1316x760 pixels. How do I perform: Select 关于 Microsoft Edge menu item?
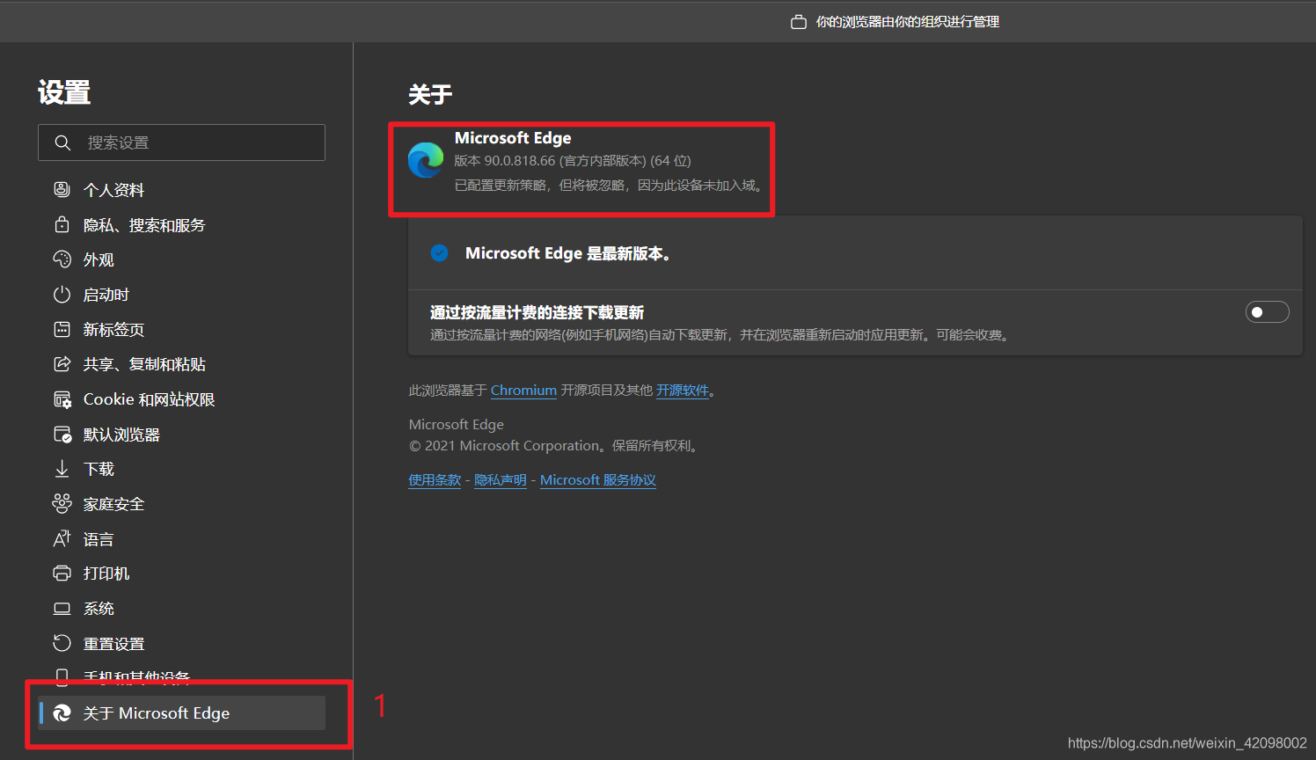click(x=181, y=712)
